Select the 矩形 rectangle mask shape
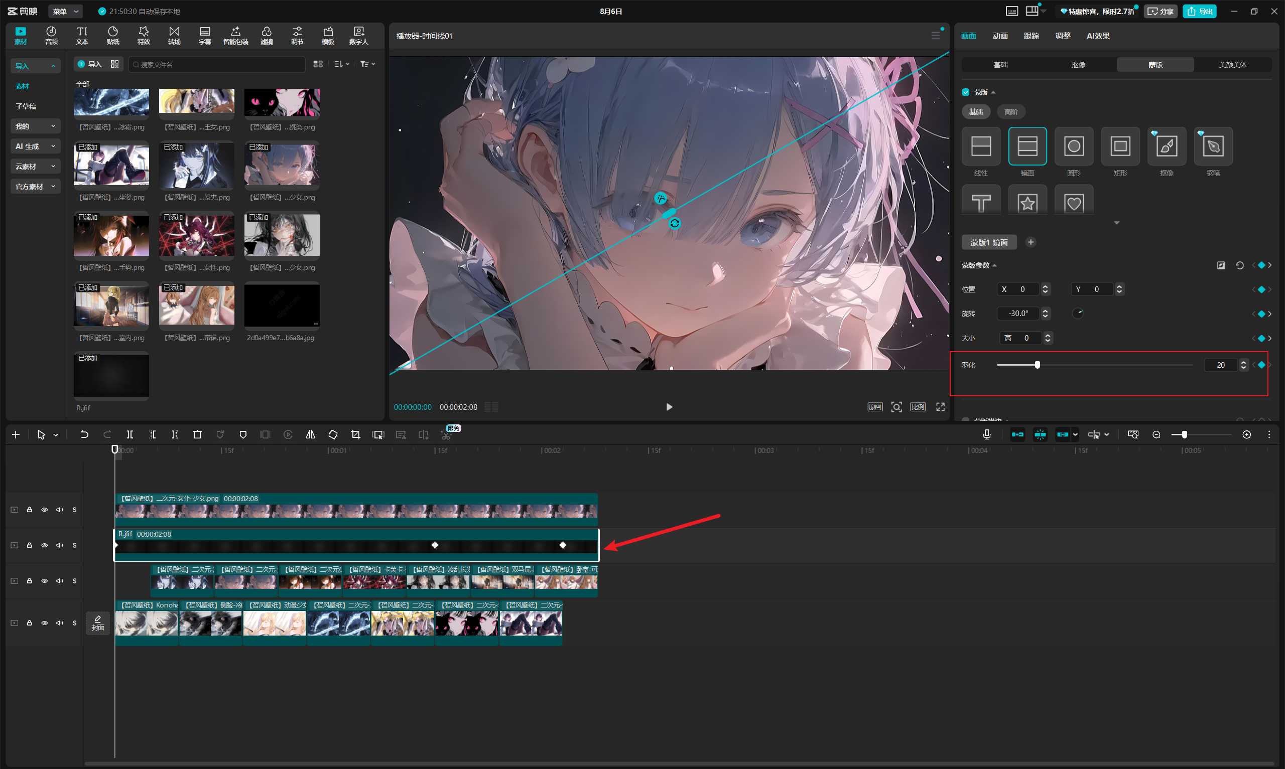 point(1120,146)
